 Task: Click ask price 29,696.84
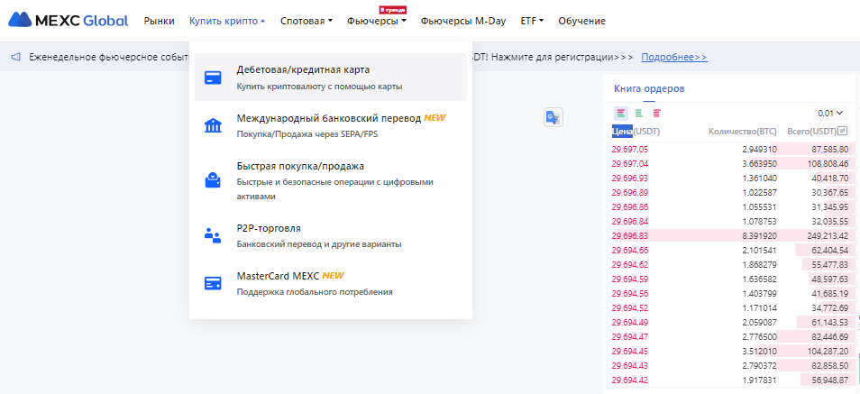(629, 221)
